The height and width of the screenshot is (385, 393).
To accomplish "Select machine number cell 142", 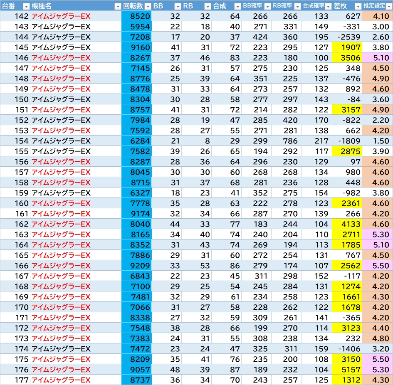I will point(15,16).
